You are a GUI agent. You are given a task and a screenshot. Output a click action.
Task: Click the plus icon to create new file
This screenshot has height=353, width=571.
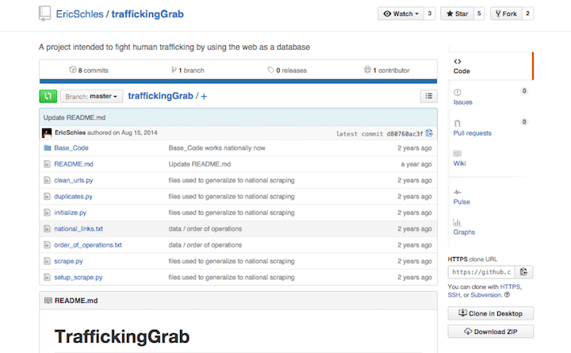pyautogui.click(x=204, y=97)
